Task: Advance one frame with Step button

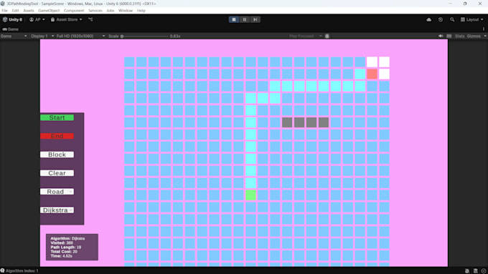Action: (255, 19)
